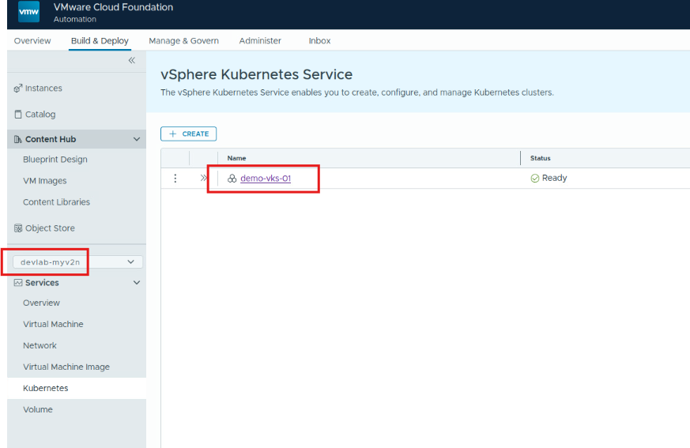Click the VMware vmw logo icon
This screenshot has width=690, height=448.
pyautogui.click(x=28, y=13)
